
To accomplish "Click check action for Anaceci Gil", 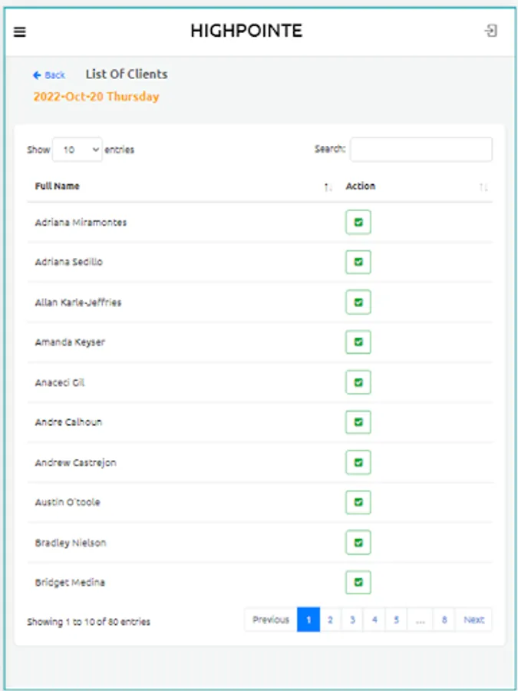I will coord(358,382).
